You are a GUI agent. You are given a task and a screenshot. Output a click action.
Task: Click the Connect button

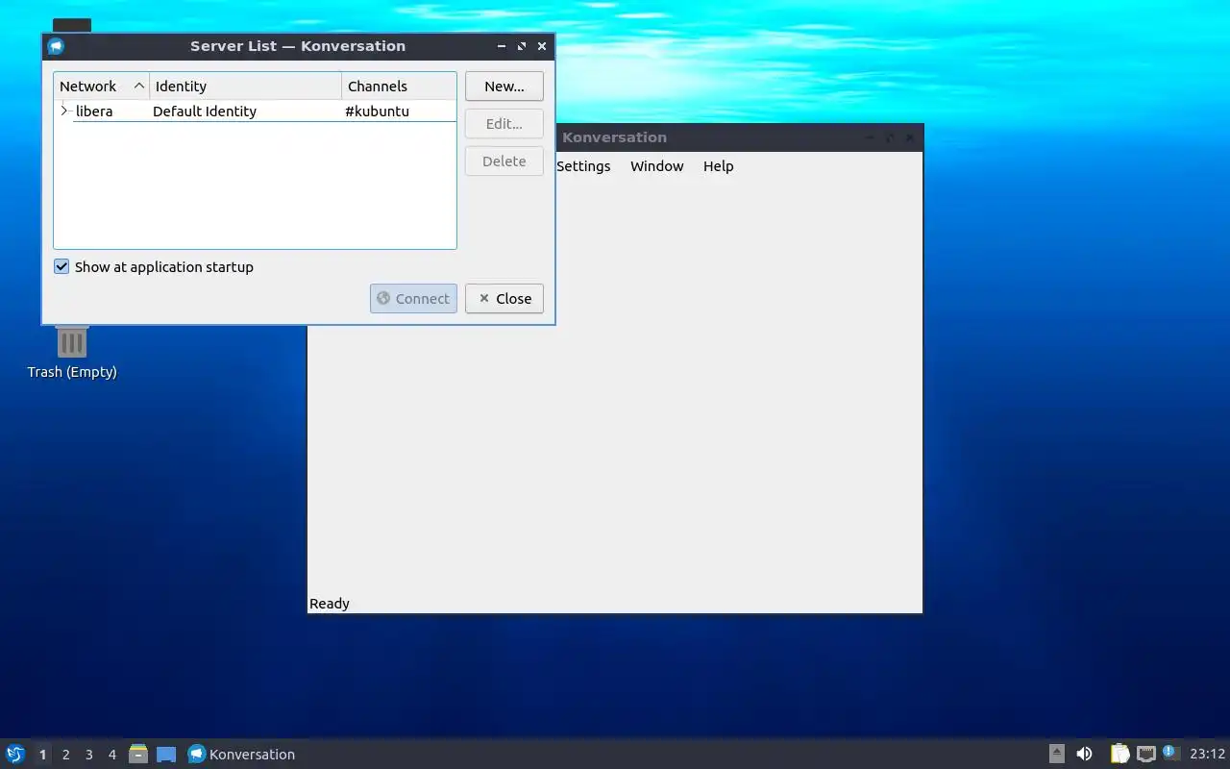[x=413, y=298]
